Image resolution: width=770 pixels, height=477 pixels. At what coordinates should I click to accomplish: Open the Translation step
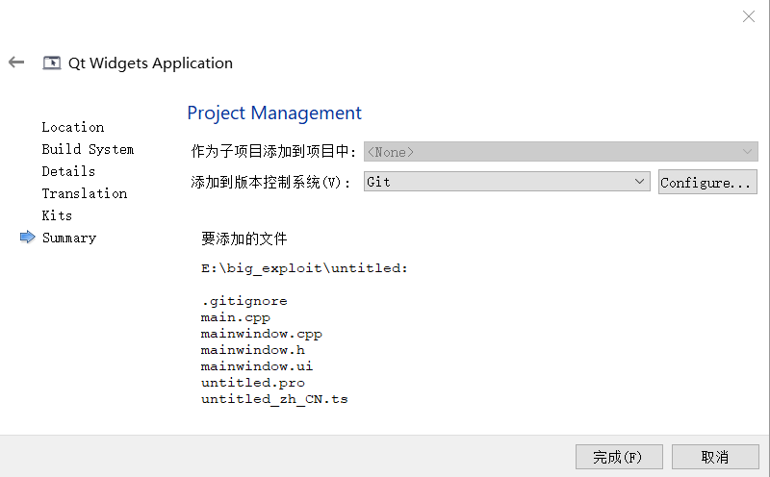tap(85, 193)
